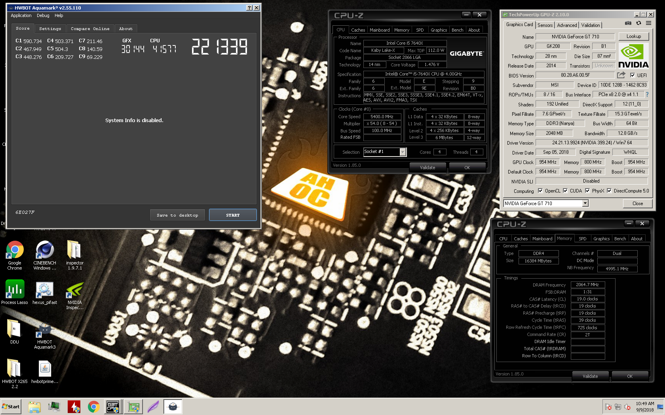Click the GPU-Z refresh icon
665x415 pixels.
[x=638, y=23]
